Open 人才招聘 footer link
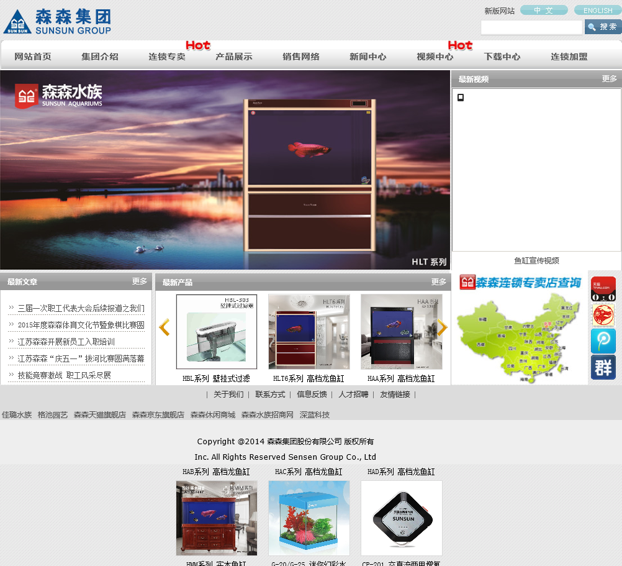The height and width of the screenshot is (566, 622). (353, 394)
